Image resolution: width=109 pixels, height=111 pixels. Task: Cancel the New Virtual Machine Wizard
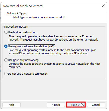[96, 105]
